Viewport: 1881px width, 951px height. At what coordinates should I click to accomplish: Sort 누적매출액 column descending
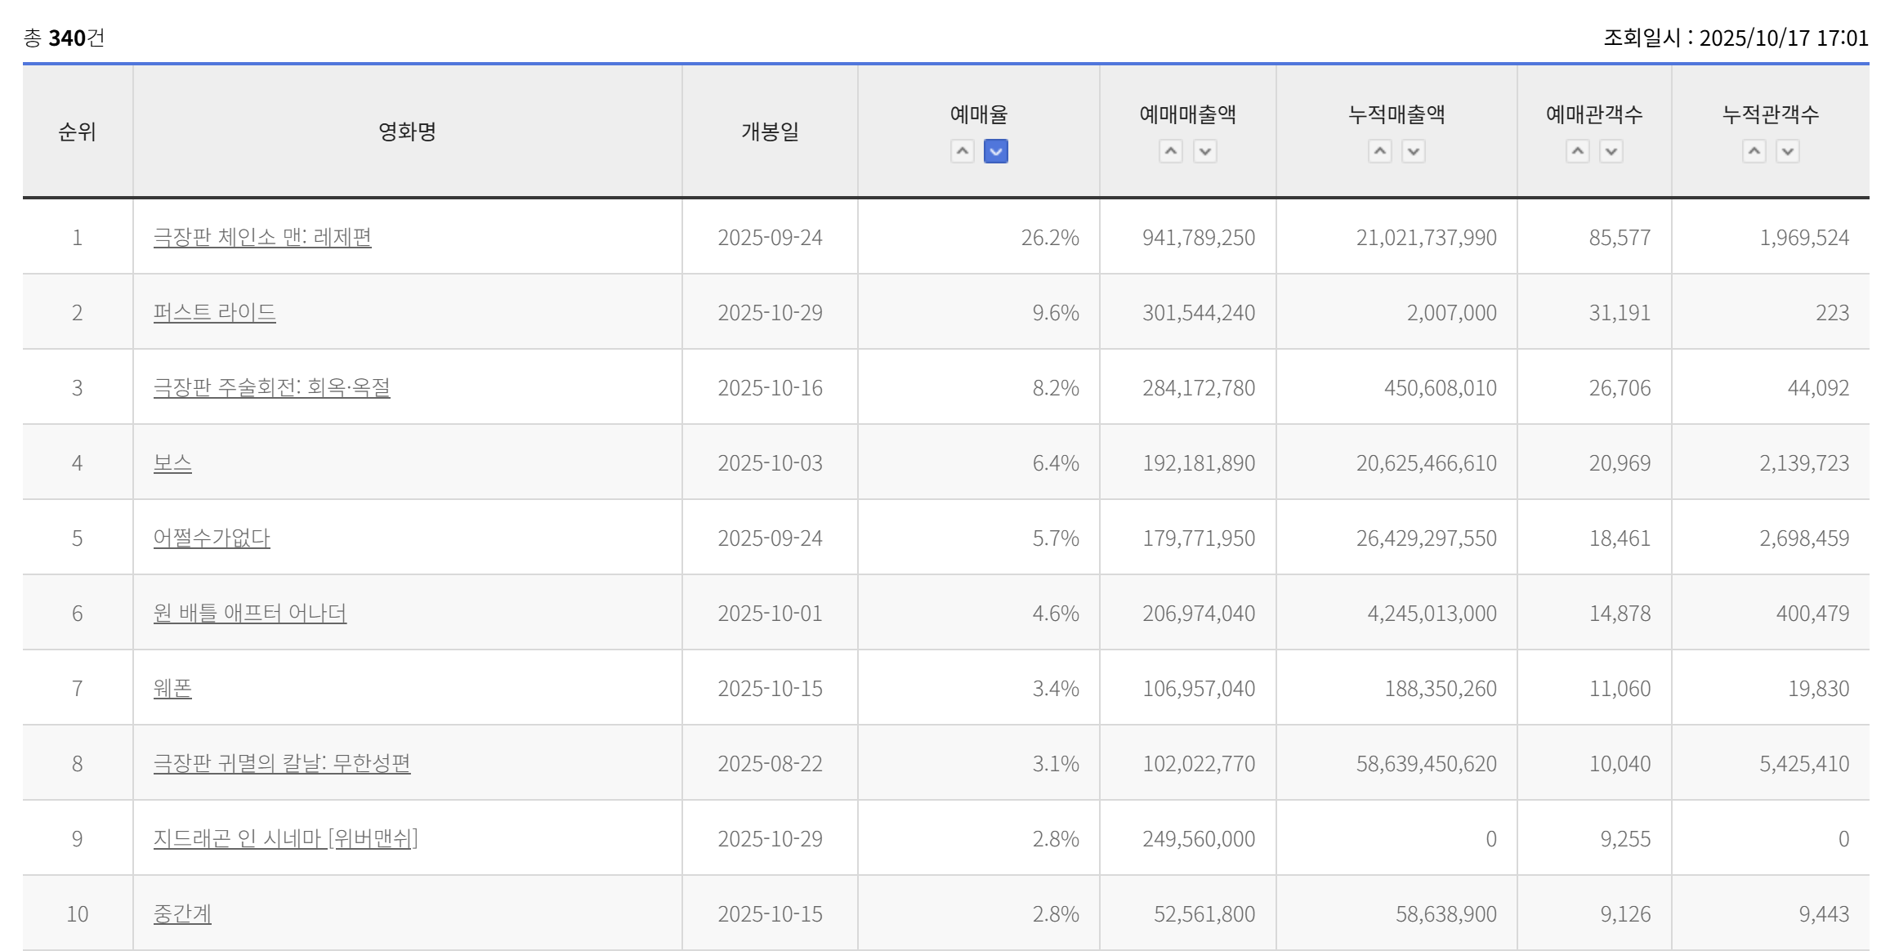click(x=1413, y=151)
